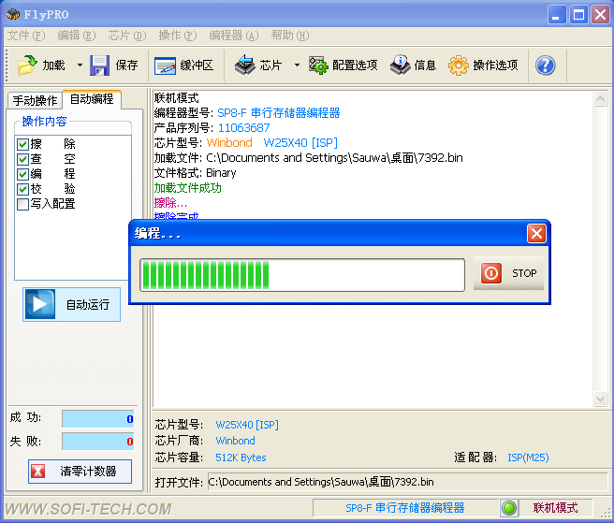Screen dimensions: 614x523
Task: Toggle the Erase (擦除) checkbox
Action: (x=23, y=144)
